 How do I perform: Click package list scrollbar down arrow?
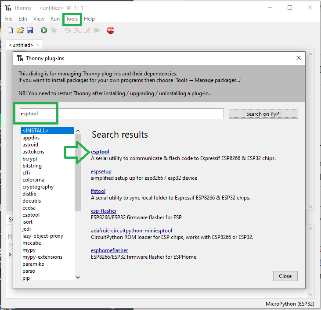tap(78, 277)
